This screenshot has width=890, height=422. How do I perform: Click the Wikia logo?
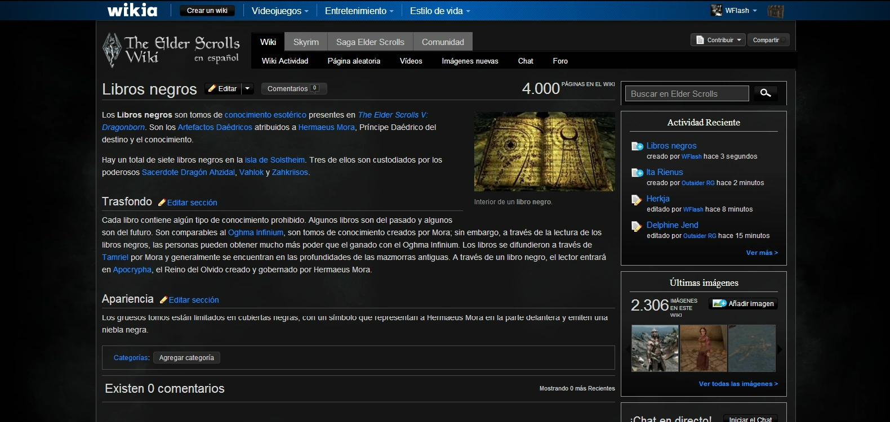click(132, 10)
